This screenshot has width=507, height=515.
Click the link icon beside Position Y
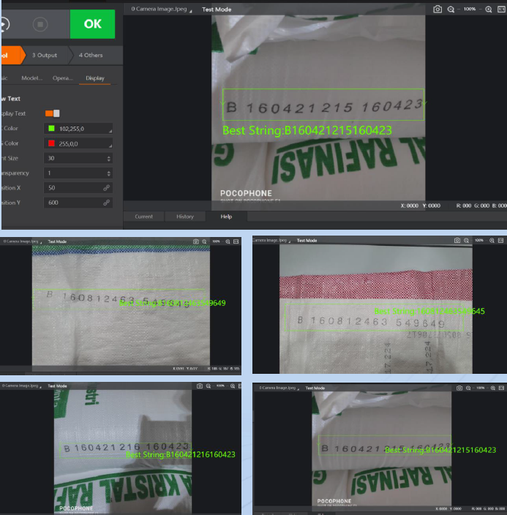coord(107,203)
